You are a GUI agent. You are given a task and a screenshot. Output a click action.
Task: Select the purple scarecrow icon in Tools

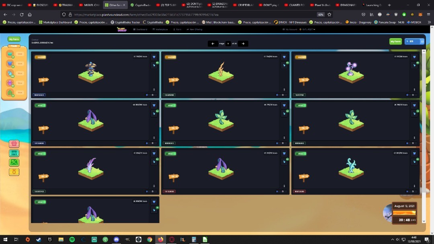coord(10,83)
